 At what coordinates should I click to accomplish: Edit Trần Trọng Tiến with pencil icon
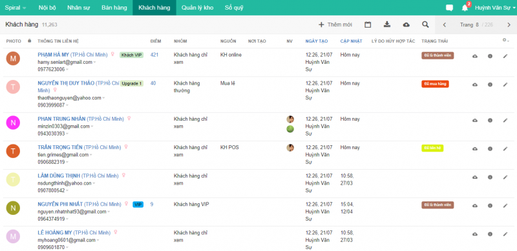505,149
